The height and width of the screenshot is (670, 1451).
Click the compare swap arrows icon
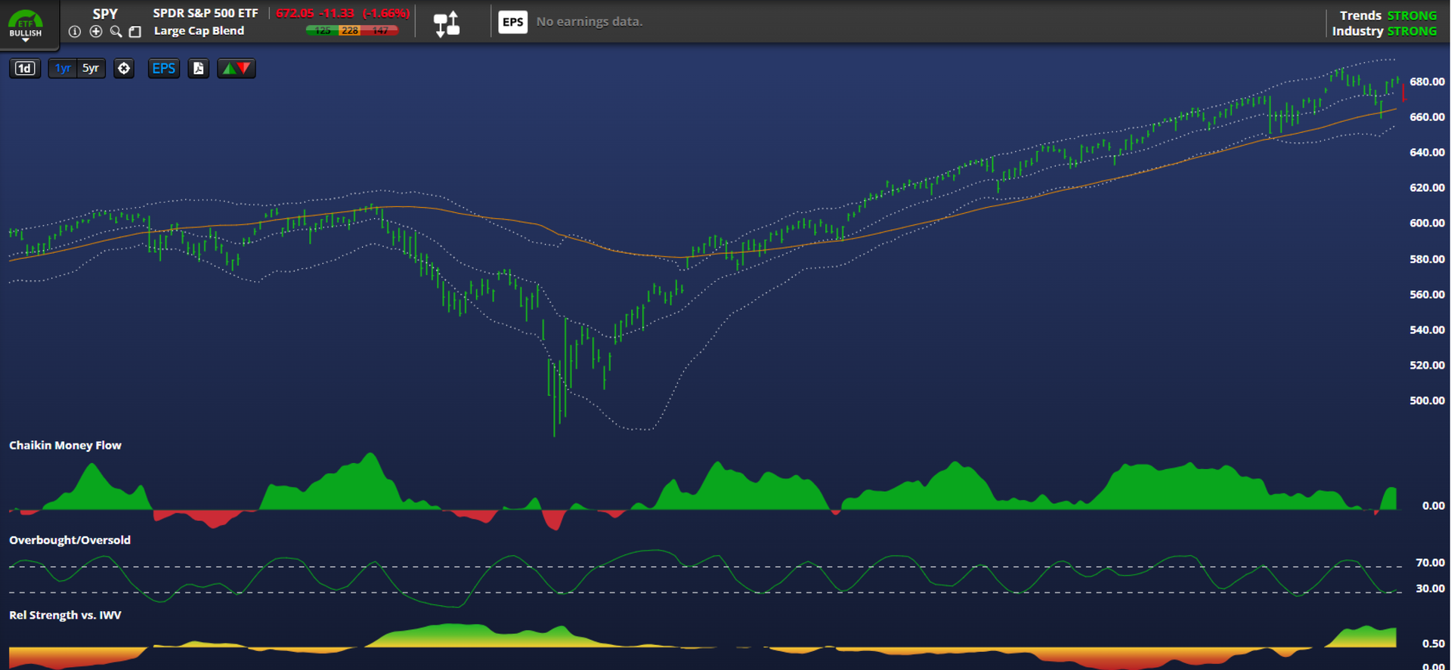(447, 23)
